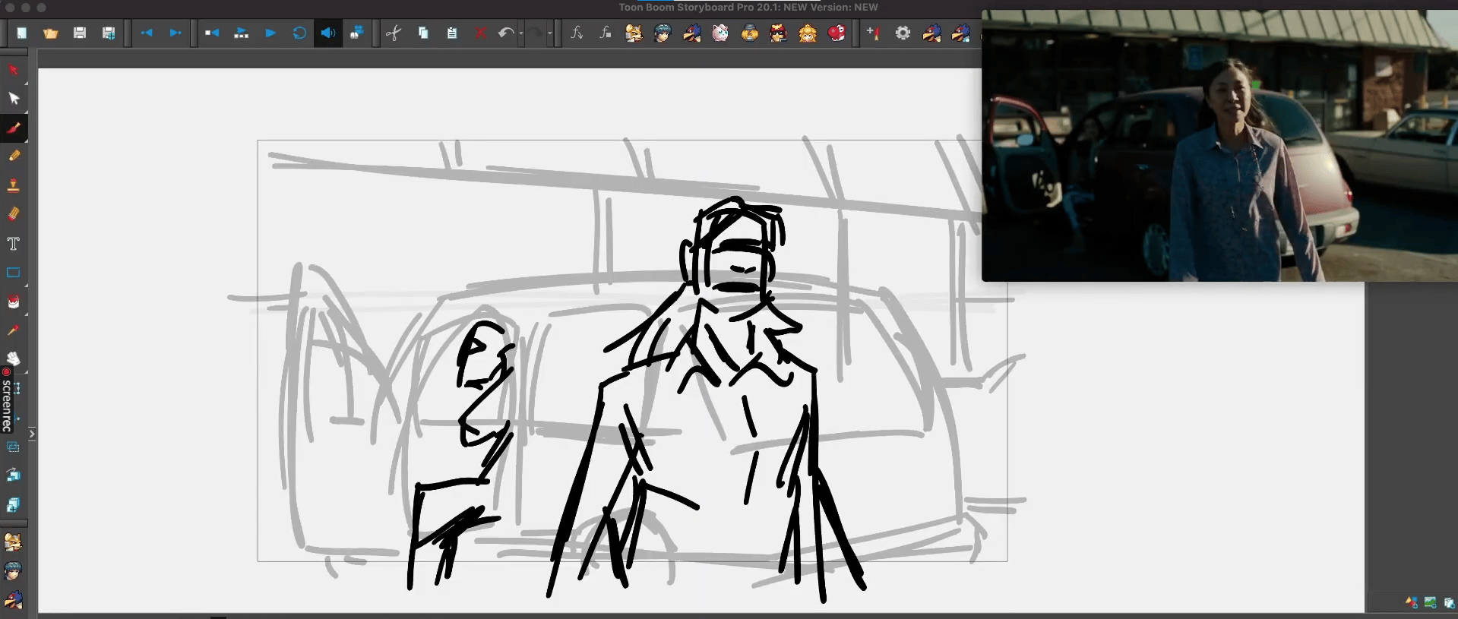Choose the Rectangle shape tool
The image size is (1458, 619).
coord(14,273)
